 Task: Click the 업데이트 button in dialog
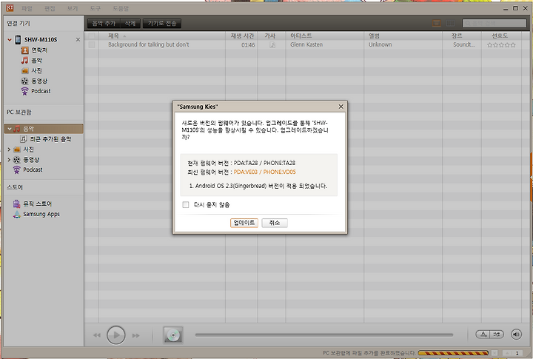point(244,223)
